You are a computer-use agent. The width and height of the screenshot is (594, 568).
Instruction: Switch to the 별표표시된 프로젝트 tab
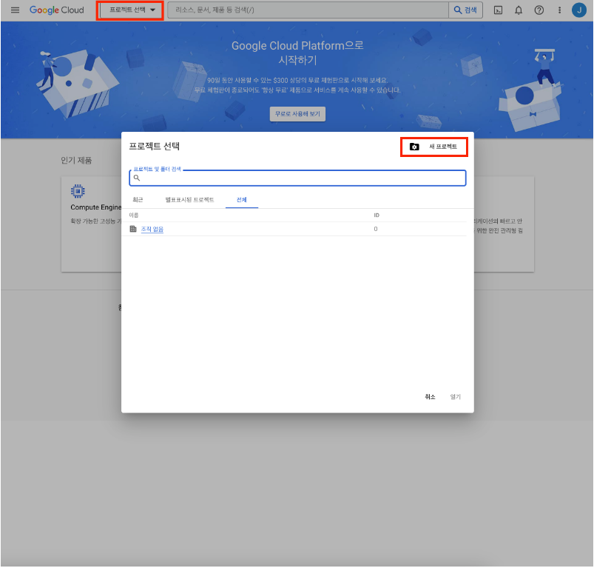click(x=189, y=200)
